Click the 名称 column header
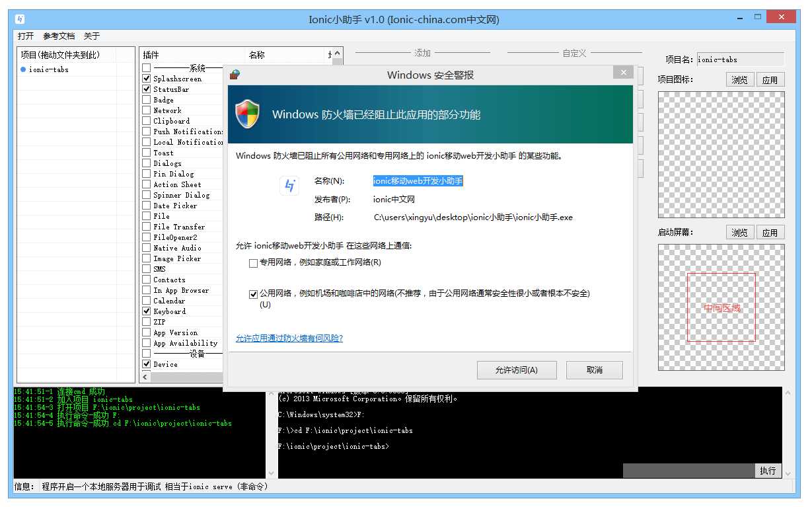The image size is (812, 507). [x=285, y=55]
